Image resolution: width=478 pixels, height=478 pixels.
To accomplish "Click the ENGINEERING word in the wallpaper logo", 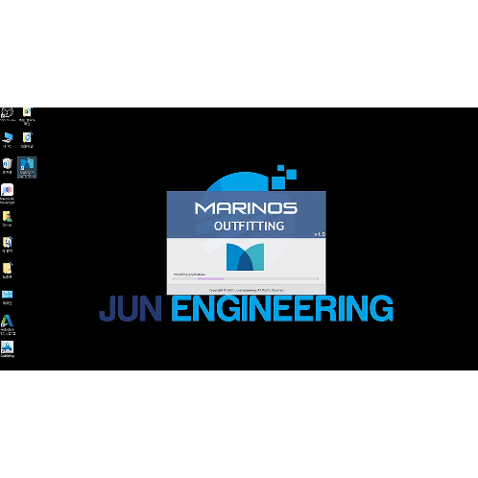I will point(282,308).
